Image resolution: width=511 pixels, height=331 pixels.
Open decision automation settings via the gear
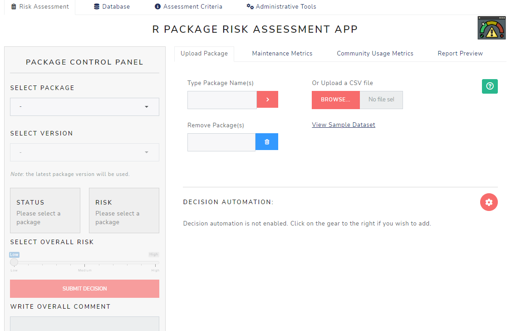click(x=489, y=202)
